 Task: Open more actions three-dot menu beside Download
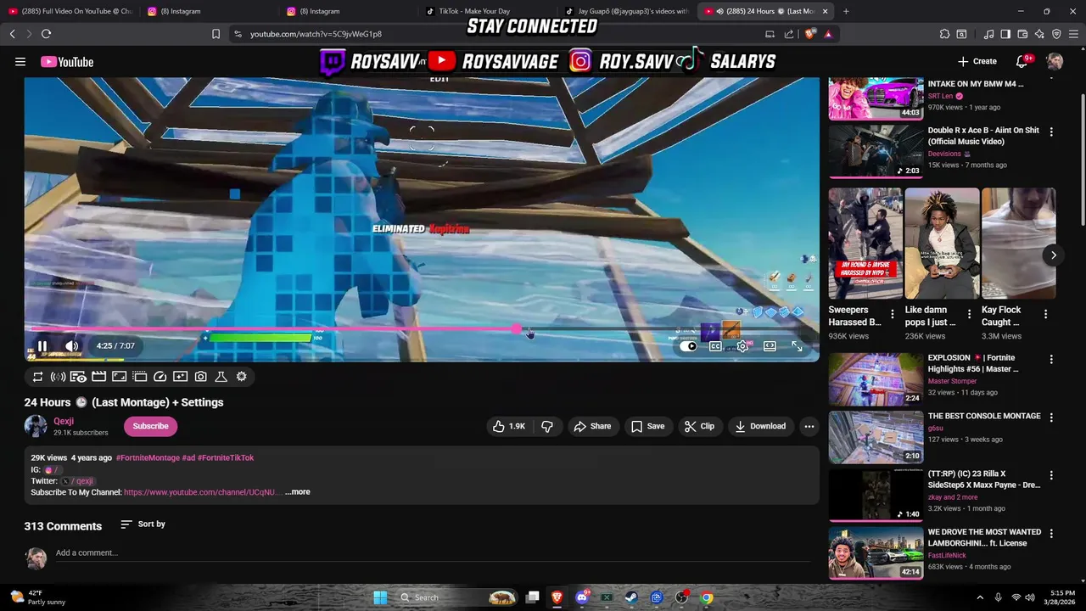(809, 426)
